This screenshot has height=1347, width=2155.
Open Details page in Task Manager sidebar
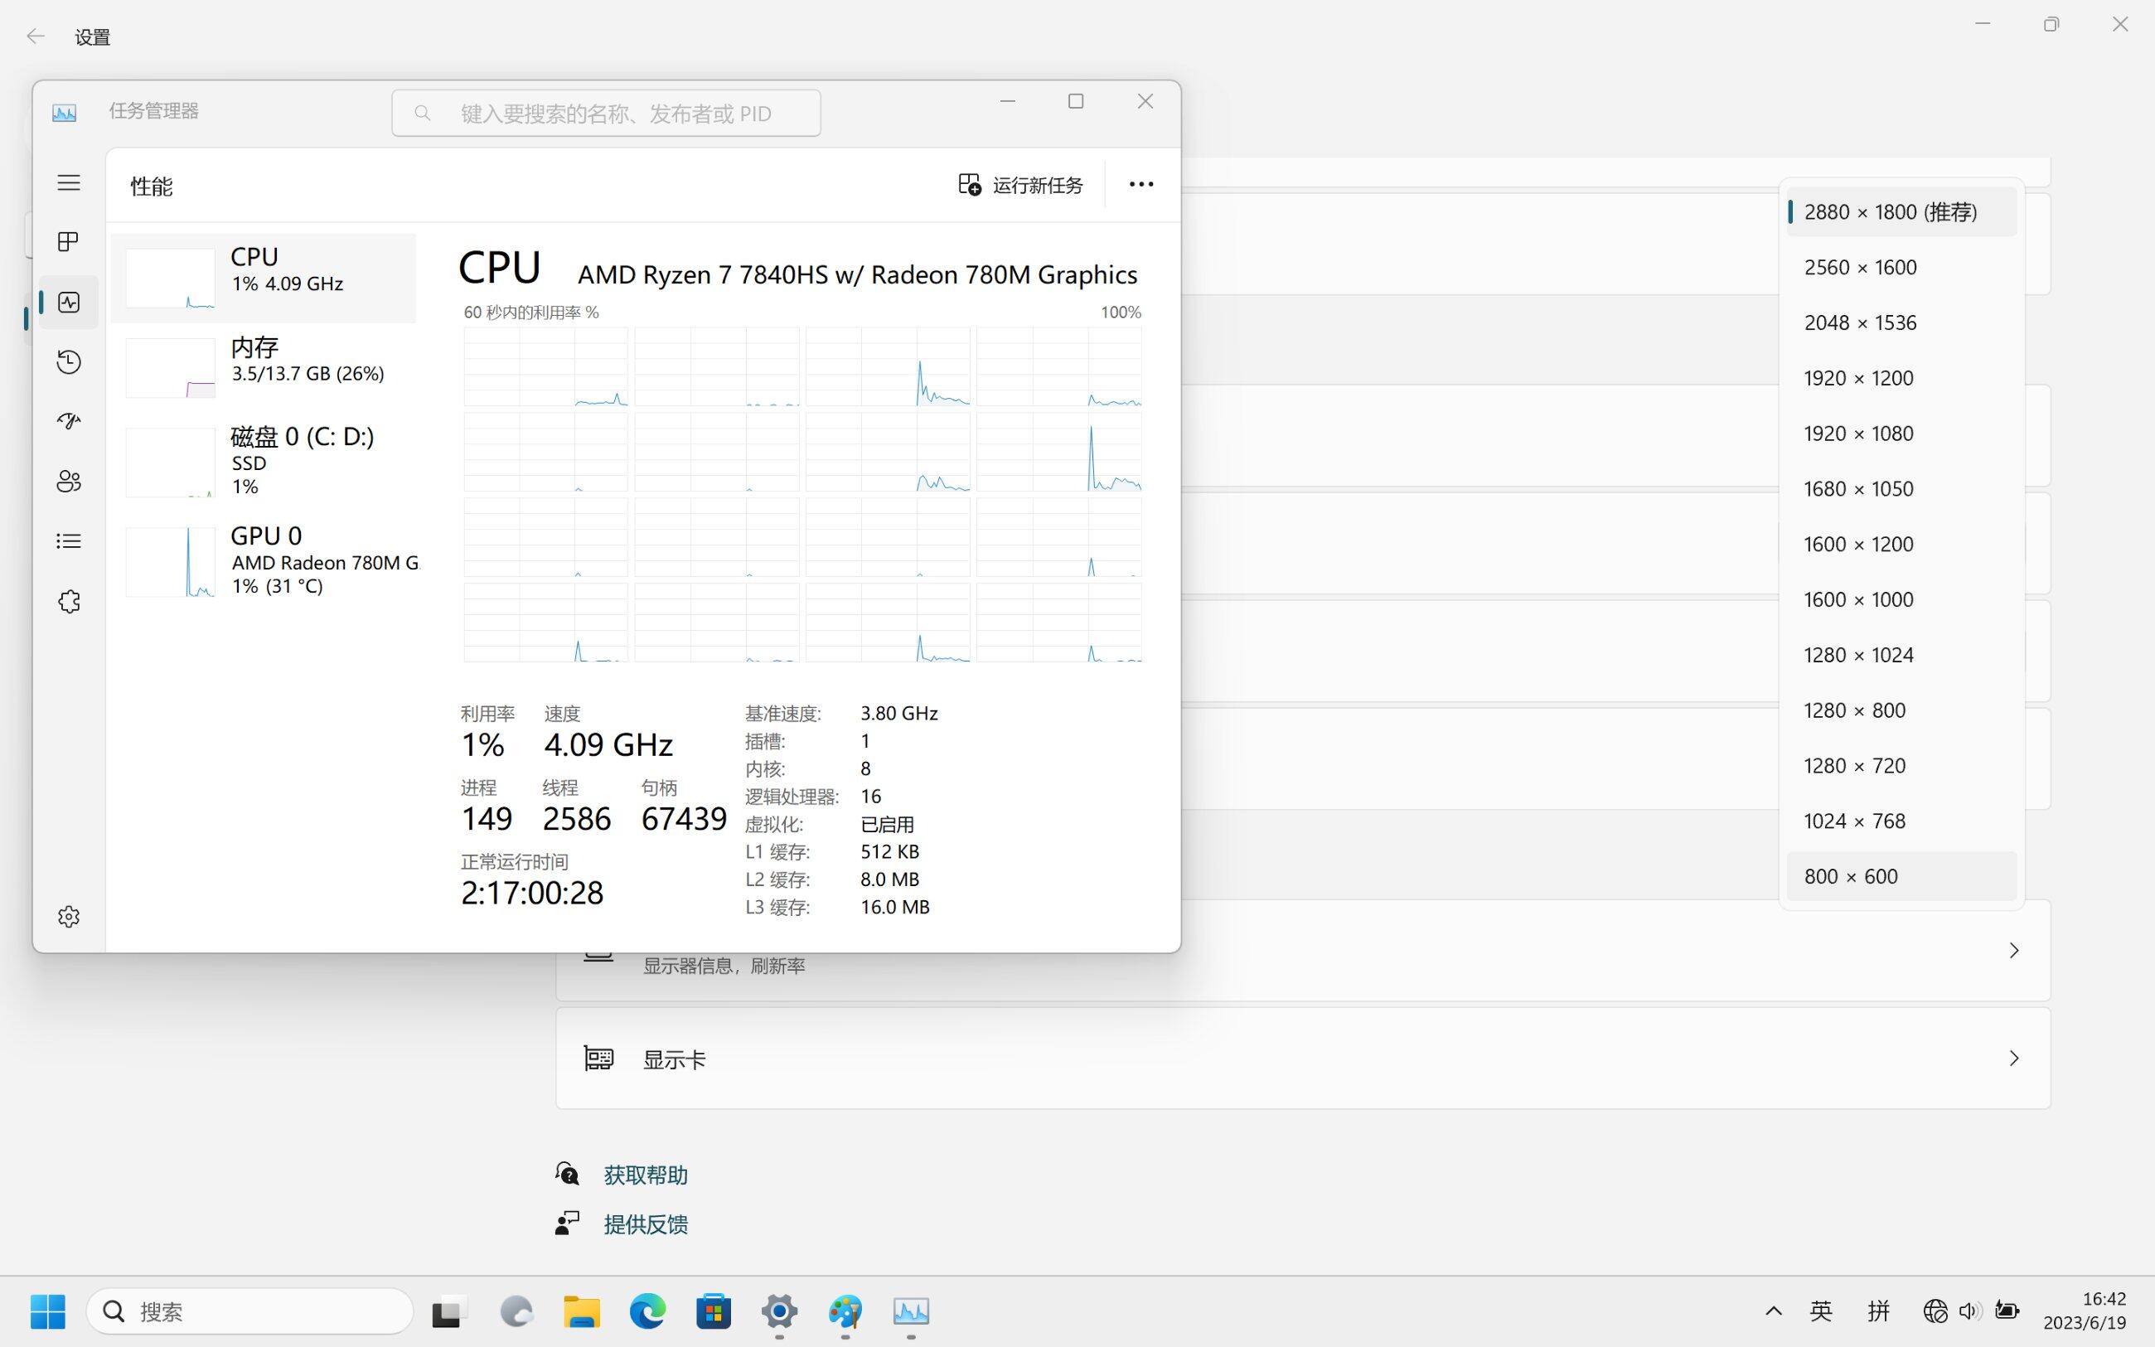[69, 540]
